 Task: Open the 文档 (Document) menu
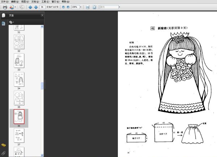[x=35, y=2]
